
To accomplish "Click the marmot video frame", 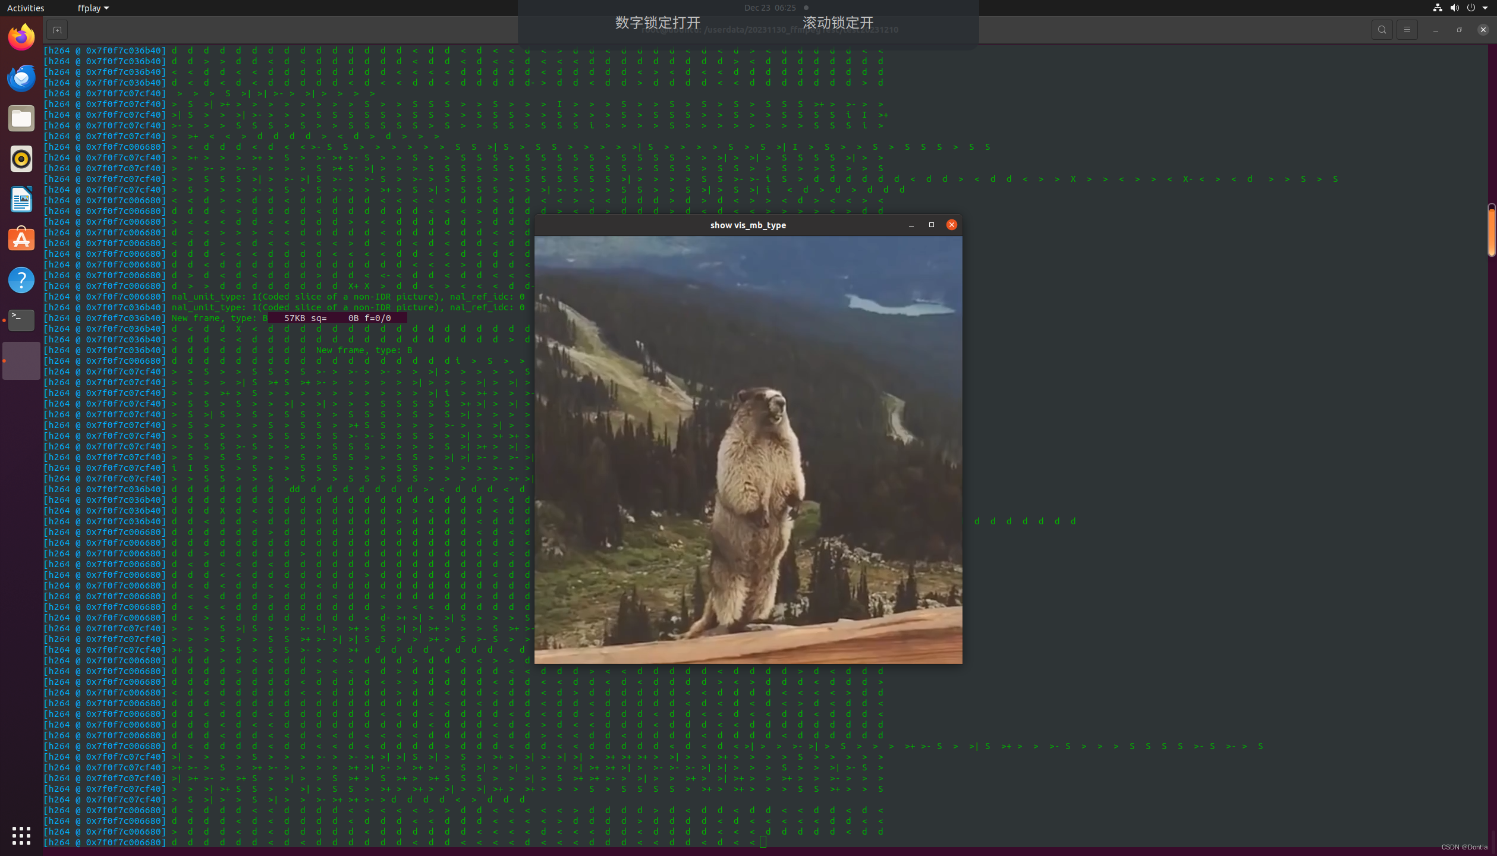I will point(748,449).
